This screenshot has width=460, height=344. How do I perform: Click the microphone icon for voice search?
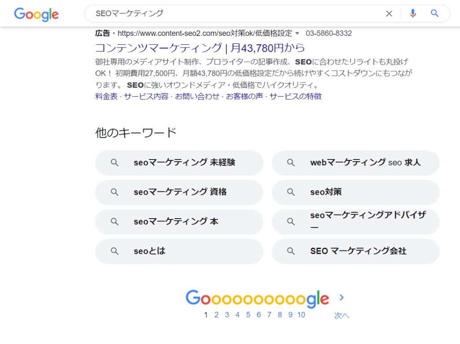412,13
